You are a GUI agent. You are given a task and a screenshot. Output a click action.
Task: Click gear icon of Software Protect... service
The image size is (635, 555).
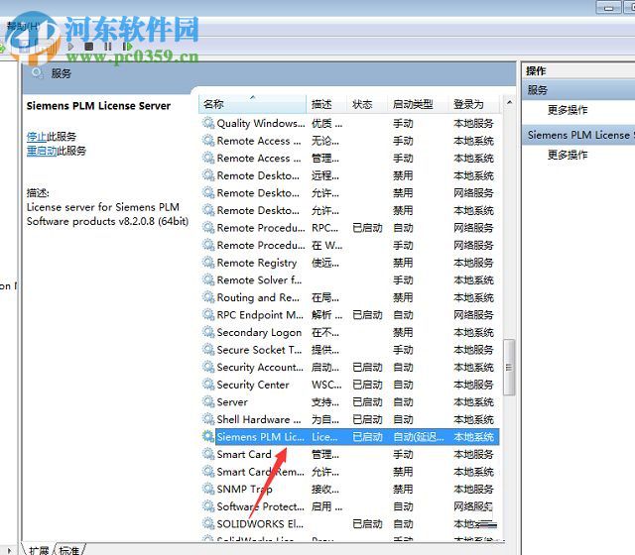208,506
